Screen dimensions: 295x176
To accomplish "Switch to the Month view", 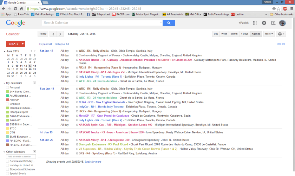I will [234, 34].
